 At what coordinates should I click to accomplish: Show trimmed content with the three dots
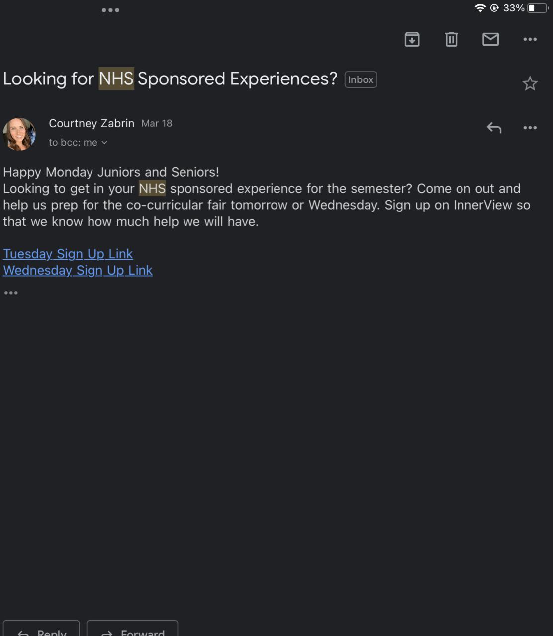point(11,293)
